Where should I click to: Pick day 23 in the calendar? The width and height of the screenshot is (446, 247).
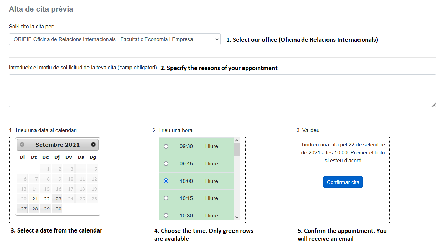58,199
